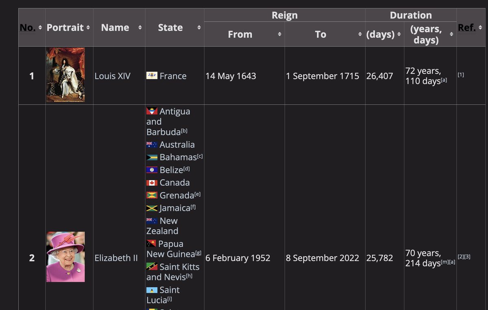Open footnote [a] after 110 days

point(444,80)
